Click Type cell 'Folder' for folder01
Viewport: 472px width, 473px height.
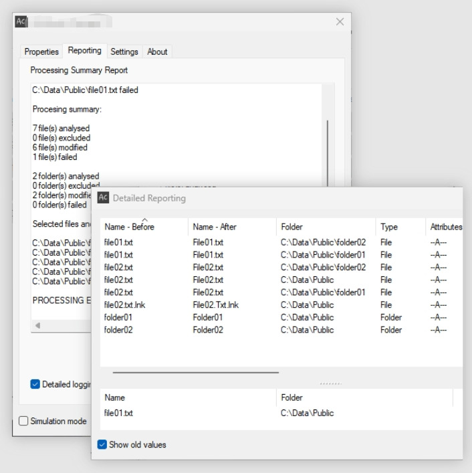coord(391,317)
